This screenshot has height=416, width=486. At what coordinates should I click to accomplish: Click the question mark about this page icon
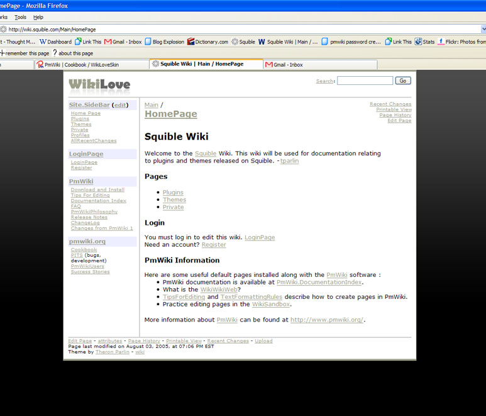tap(55, 53)
